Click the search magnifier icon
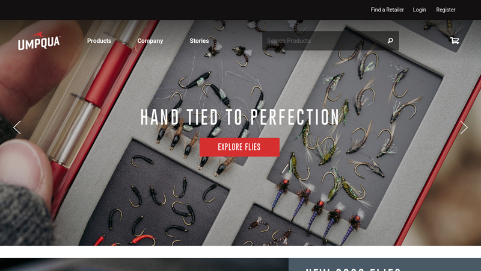 click(390, 40)
